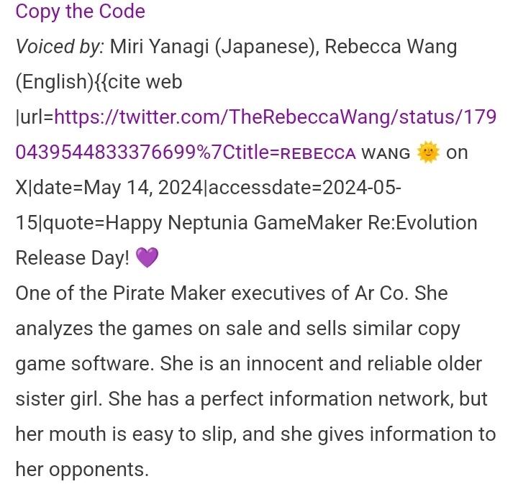Click the sun face emoji after WANG
The width and height of the screenshot is (518, 484).
tap(428, 152)
